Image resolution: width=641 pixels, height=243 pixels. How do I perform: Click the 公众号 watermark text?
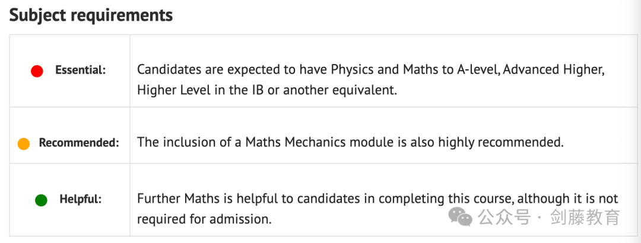tap(504, 217)
